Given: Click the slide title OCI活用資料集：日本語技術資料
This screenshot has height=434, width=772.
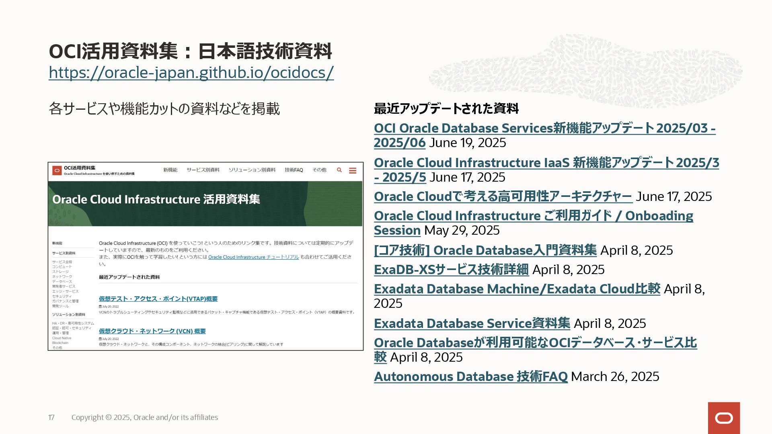Looking at the screenshot, I should pyautogui.click(x=190, y=51).
